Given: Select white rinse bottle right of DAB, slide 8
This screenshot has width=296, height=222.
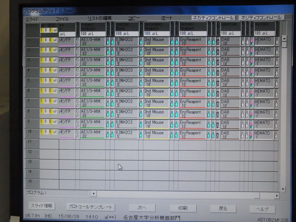Looking at the screenshot, I should (x=243, y=114).
